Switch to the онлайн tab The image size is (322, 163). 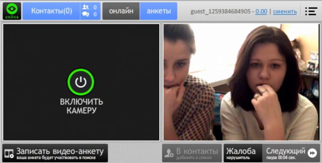coord(121,11)
